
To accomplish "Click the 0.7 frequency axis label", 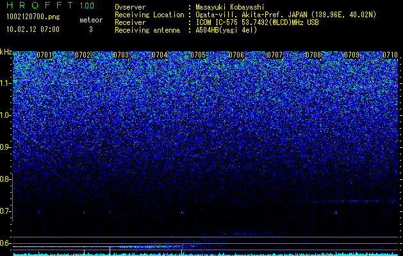I will pos(4,211).
